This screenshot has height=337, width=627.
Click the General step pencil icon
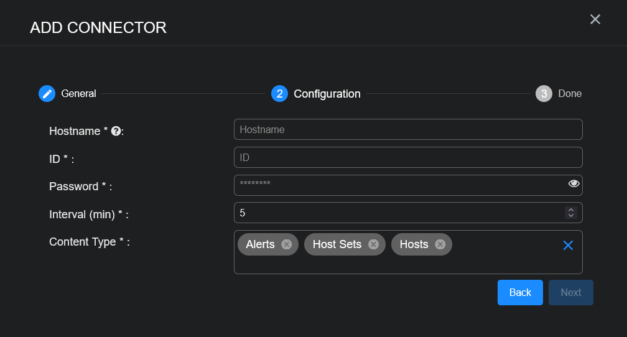47,94
